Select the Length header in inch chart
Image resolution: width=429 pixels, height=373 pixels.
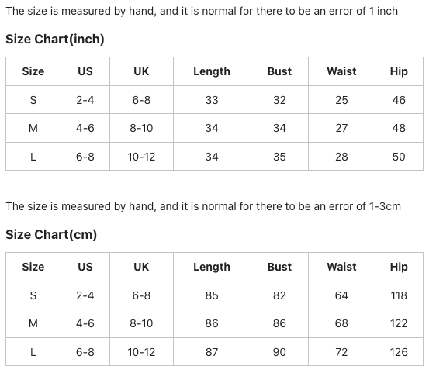212,71
